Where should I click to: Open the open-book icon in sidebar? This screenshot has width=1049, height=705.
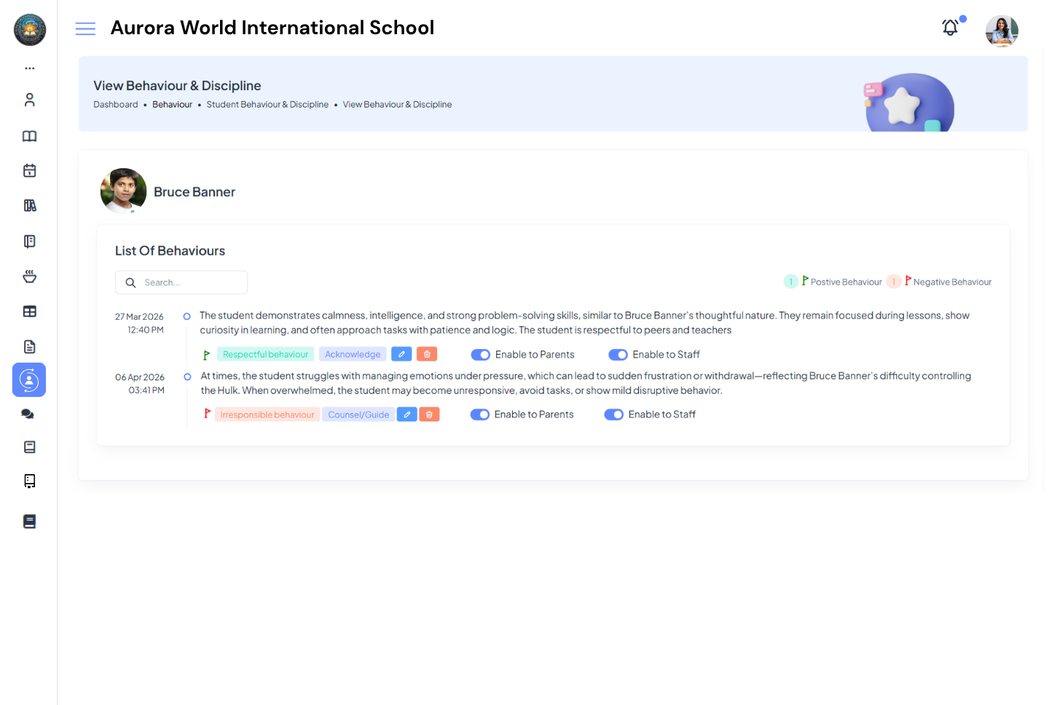pyautogui.click(x=29, y=136)
